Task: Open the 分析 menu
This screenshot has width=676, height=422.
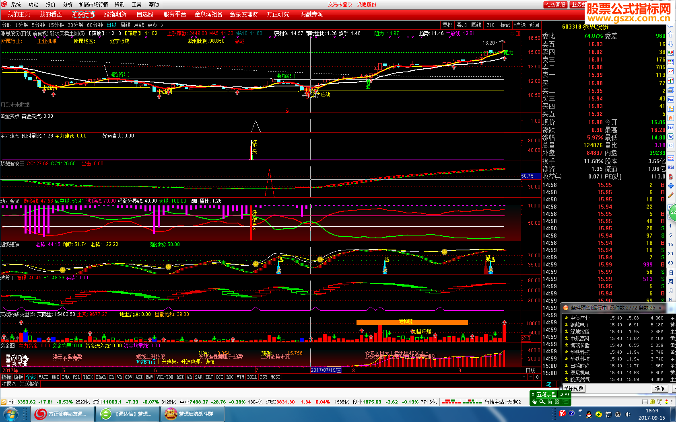Action: 68,4
